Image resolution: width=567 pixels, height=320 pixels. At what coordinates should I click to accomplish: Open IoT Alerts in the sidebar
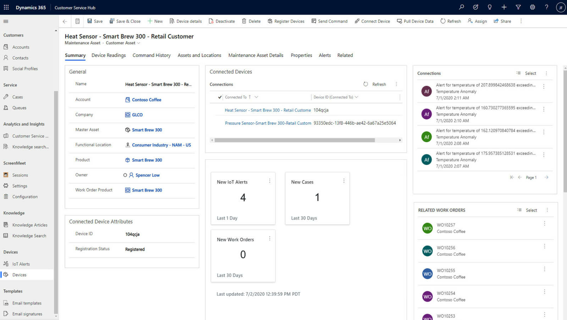click(x=21, y=264)
